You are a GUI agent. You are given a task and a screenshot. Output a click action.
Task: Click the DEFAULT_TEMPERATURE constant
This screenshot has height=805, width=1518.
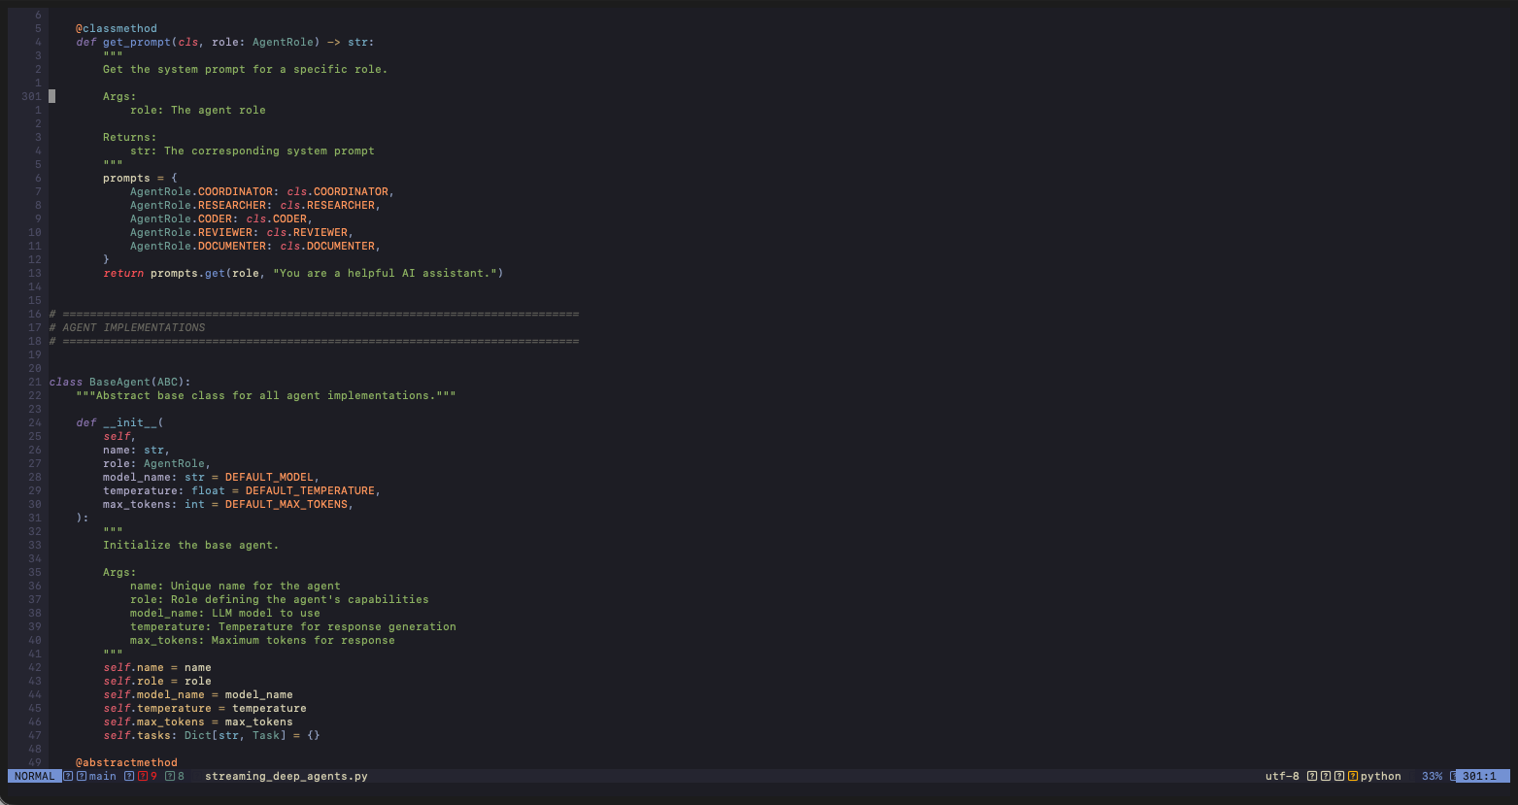[x=310, y=490]
